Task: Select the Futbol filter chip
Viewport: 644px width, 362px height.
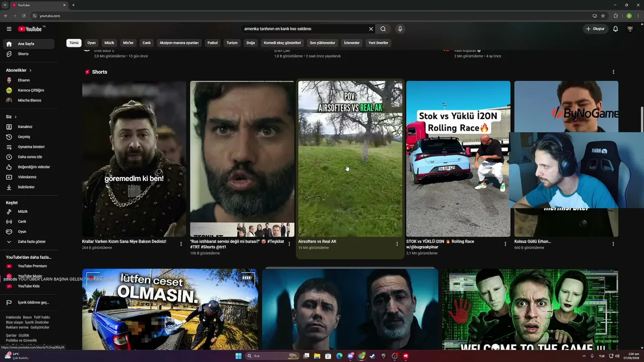Action: [x=213, y=43]
